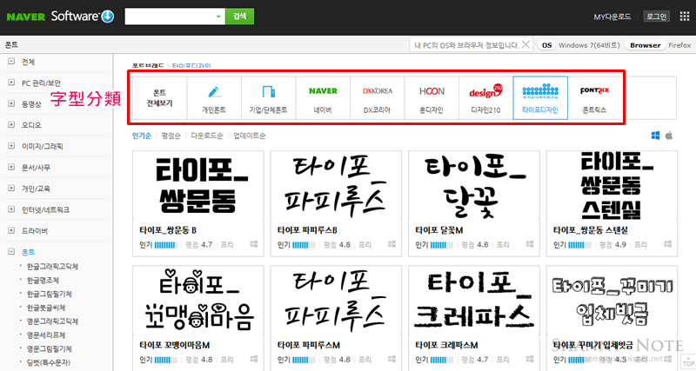Open 타이포 파피루스B font title
696x371 pixels.
[307, 230]
